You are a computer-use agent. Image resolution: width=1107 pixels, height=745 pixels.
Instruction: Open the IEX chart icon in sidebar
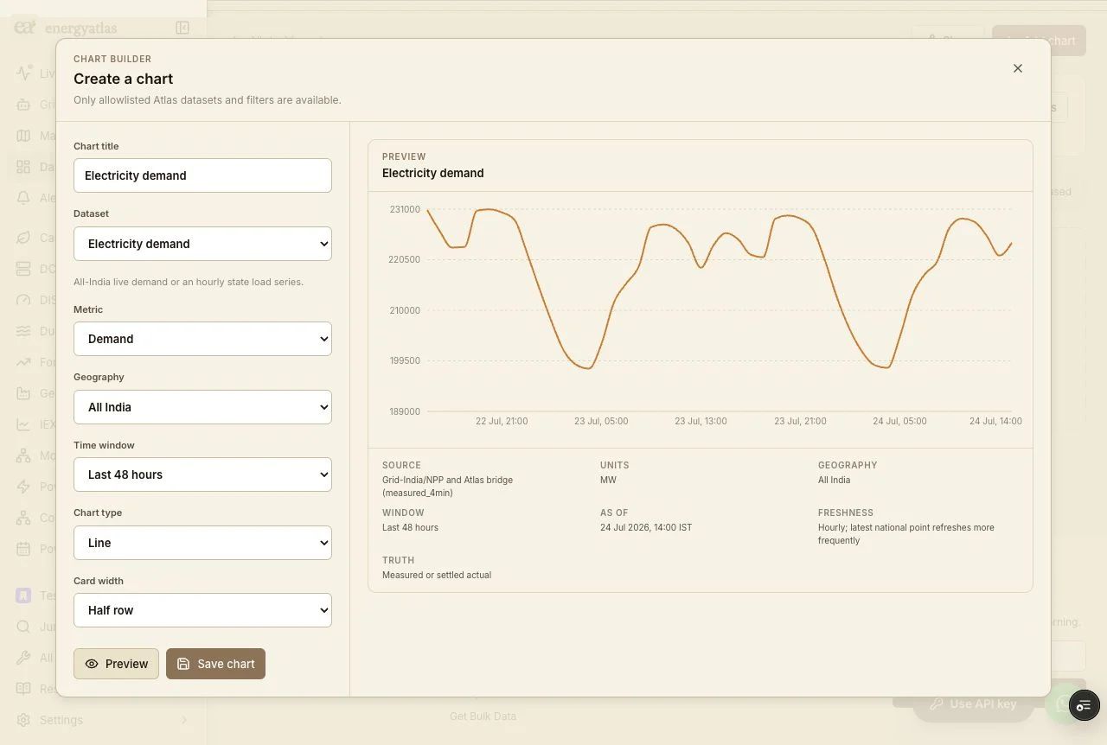[23, 424]
